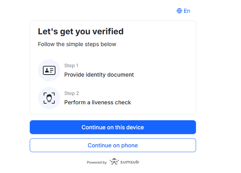The width and height of the screenshot is (241, 173).
Task: Click the head inside face scan frame
Action: click(49, 98)
